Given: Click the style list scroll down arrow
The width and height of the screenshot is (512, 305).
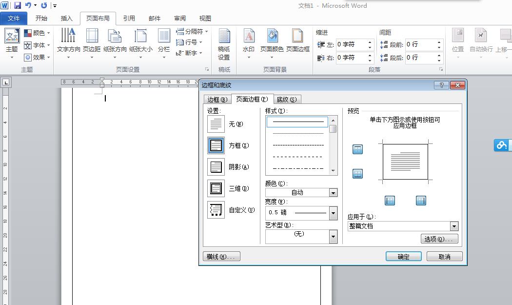Looking at the screenshot, I should 333,171.
